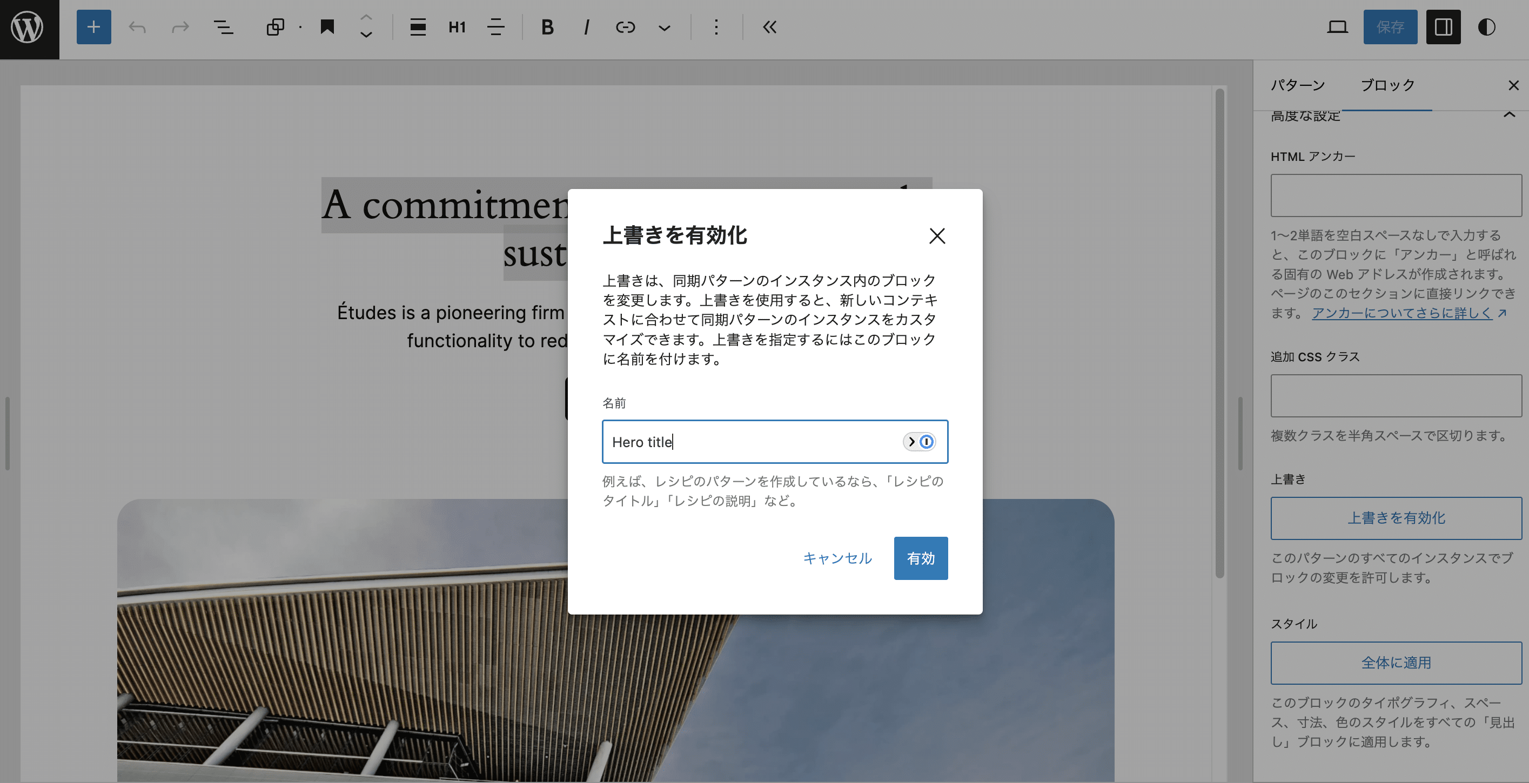Click the 有効 button in dialog
1529x783 pixels.
pyautogui.click(x=920, y=558)
